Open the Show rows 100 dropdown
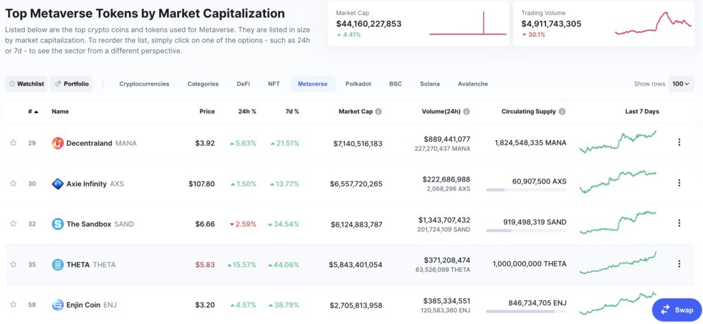The width and height of the screenshot is (703, 324). pos(682,84)
